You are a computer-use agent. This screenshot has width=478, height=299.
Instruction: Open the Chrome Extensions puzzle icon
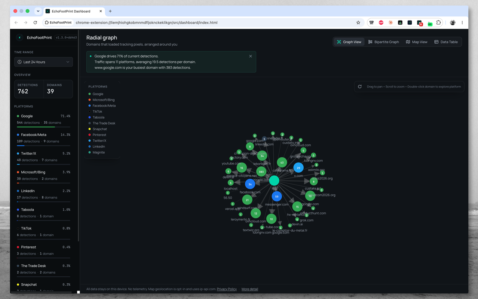[x=438, y=22]
